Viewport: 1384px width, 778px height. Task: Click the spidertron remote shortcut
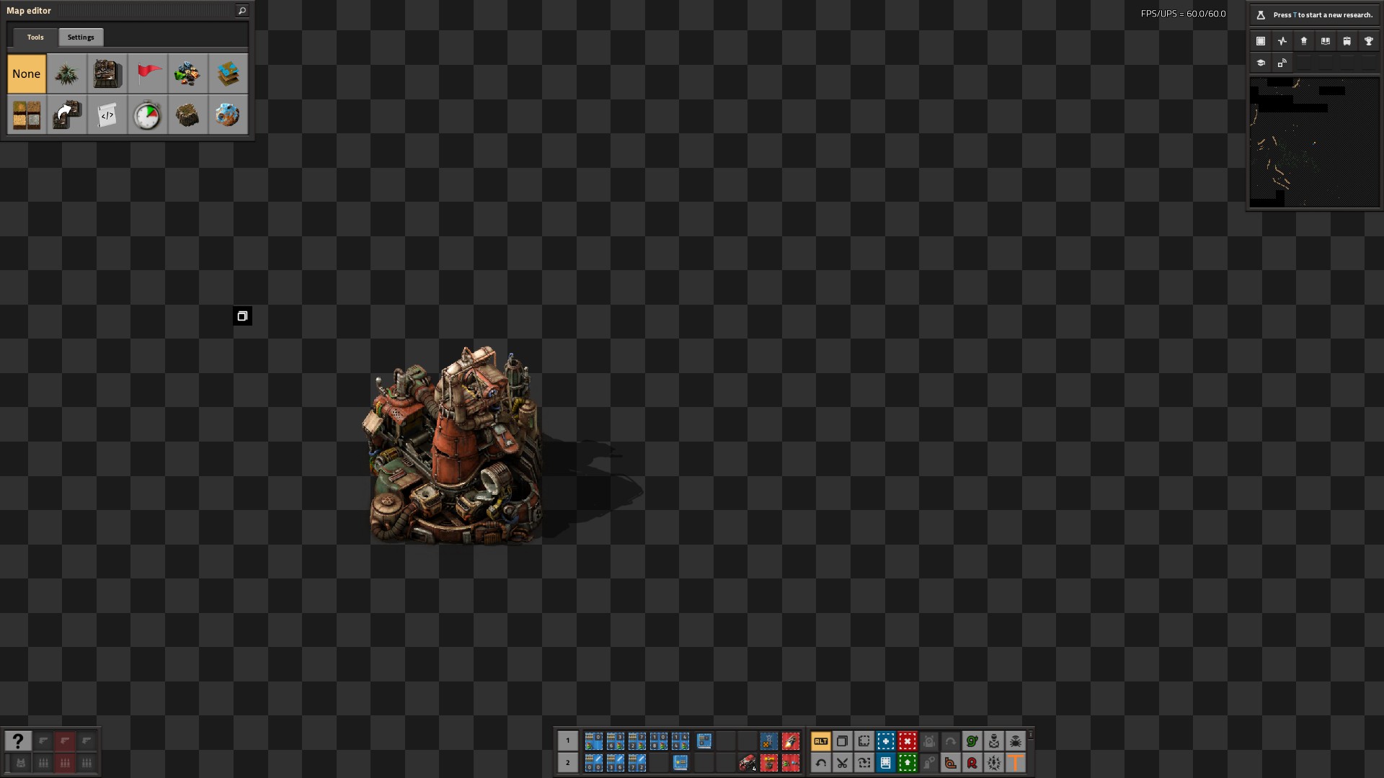(1016, 741)
